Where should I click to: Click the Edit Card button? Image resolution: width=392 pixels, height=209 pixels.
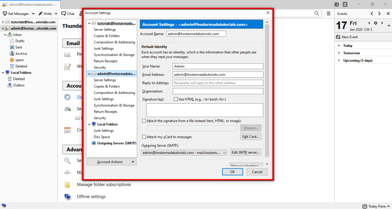pos(251,137)
